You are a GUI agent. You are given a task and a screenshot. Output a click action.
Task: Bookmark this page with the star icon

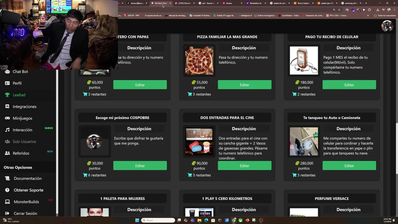pos(339,10)
